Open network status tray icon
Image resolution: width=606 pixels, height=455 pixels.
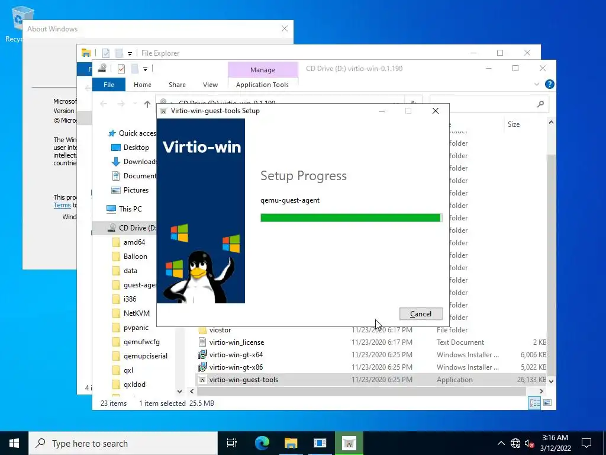pyautogui.click(x=515, y=443)
